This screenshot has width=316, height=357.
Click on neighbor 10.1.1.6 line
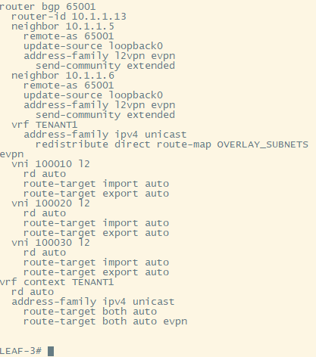coord(63,76)
